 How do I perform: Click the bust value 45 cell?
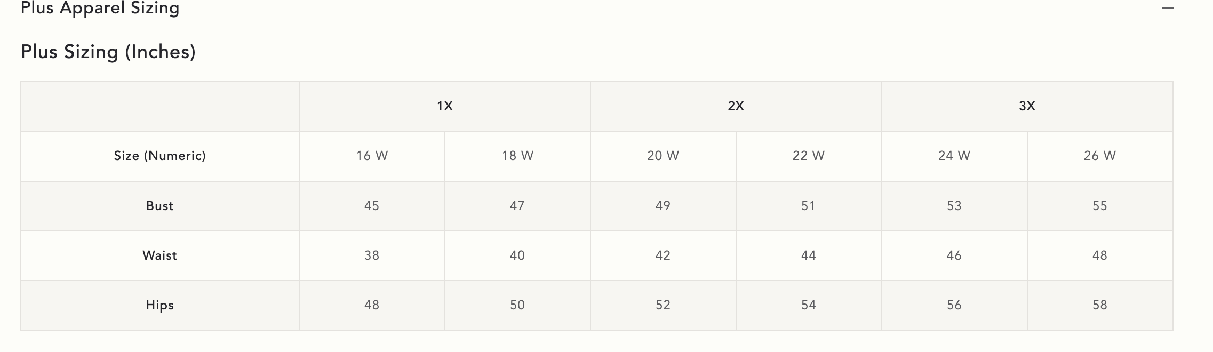[x=372, y=206]
